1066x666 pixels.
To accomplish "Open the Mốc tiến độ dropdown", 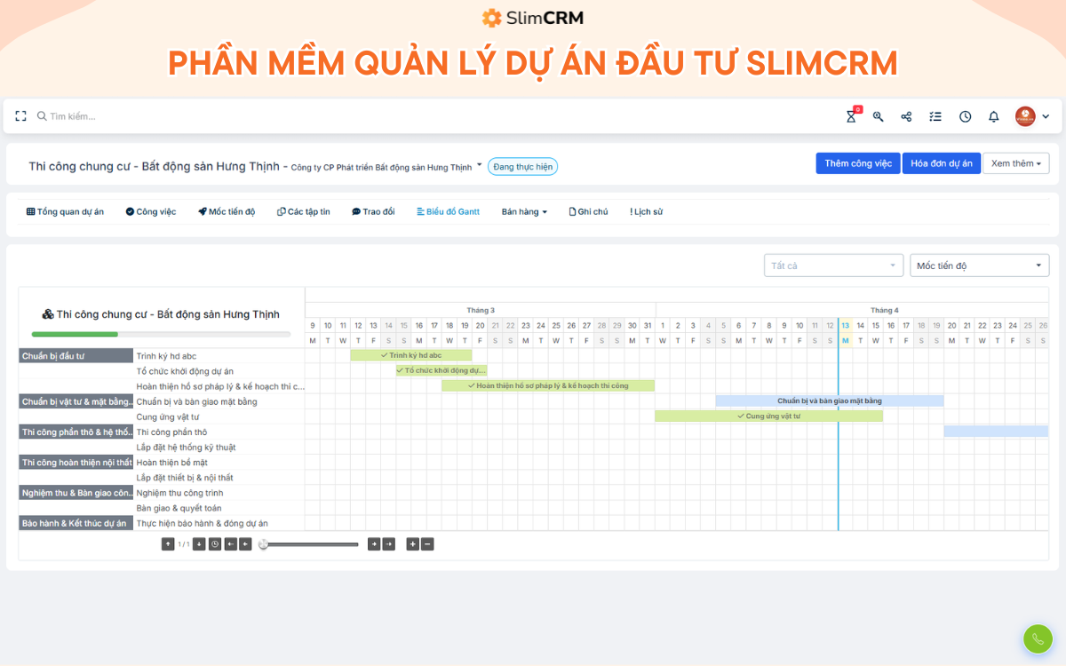I will tap(979, 265).
